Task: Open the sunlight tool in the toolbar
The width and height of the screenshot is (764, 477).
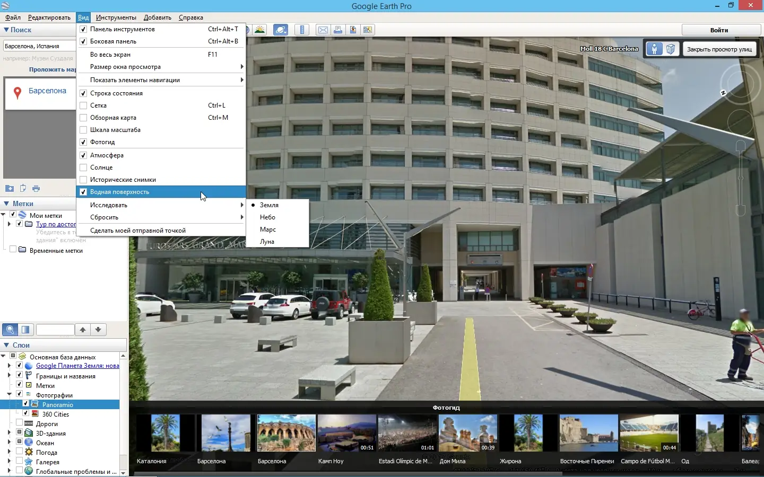Action: (x=260, y=30)
